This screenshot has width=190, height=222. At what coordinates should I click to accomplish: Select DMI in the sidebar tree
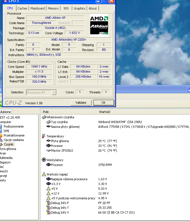(x=6, y=131)
